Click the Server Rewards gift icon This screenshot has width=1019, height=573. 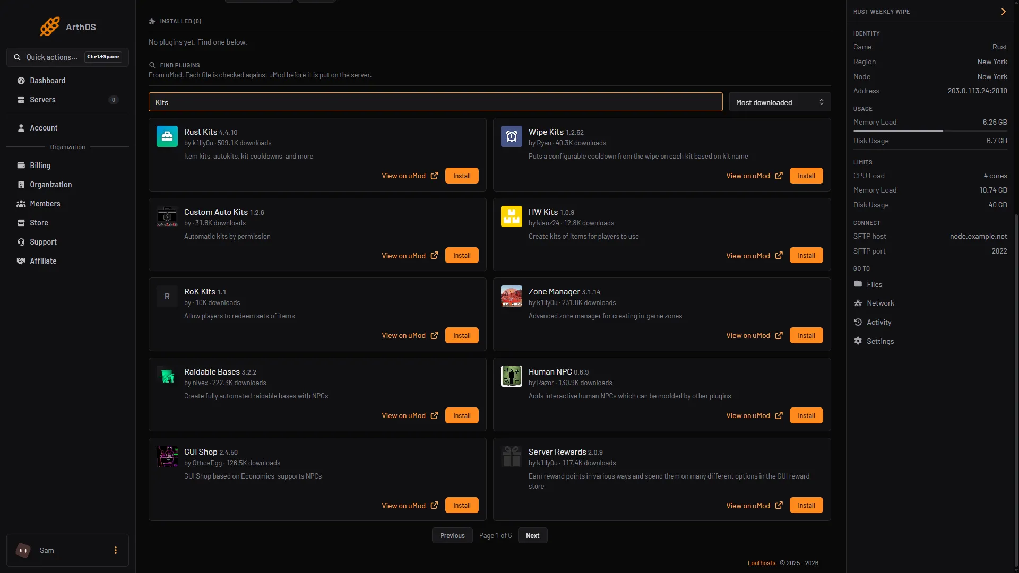pos(512,456)
